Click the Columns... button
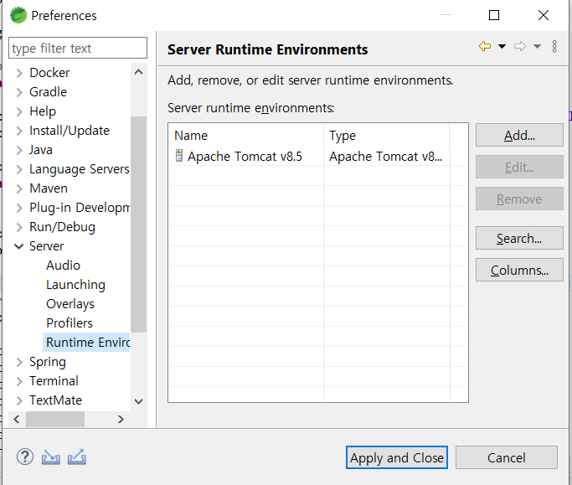 click(519, 270)
